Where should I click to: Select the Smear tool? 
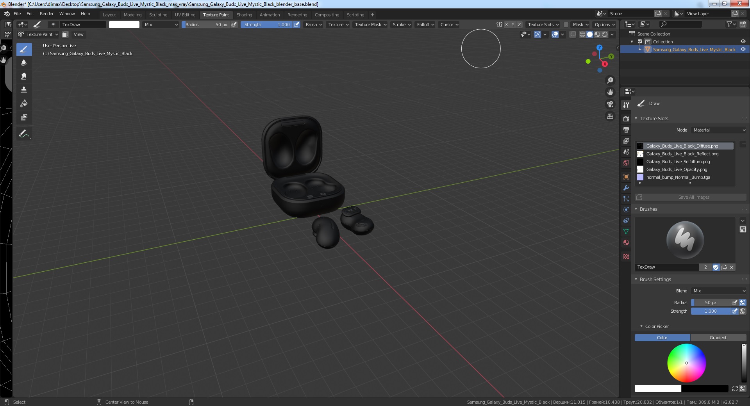pyautogui.click(x=24, y=76)
